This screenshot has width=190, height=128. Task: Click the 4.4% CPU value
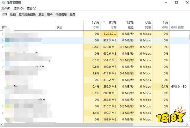(96, 113)
